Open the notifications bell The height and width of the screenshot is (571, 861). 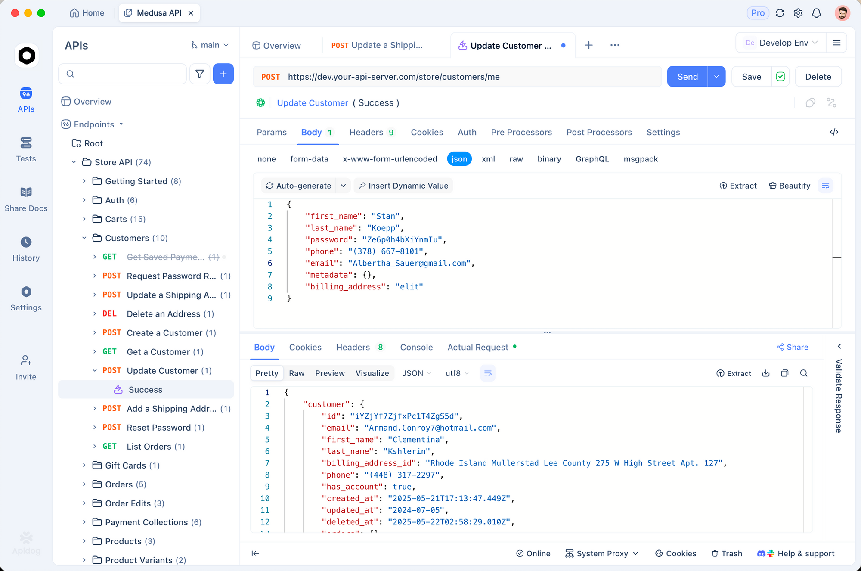pyautogui.click(x=816, y=13)
